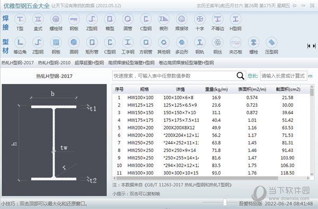The width and height of the screenshot is (318, 209).
Task: Open the 等边角 equal angle profile icon
Action: click(x=20, y=43)
